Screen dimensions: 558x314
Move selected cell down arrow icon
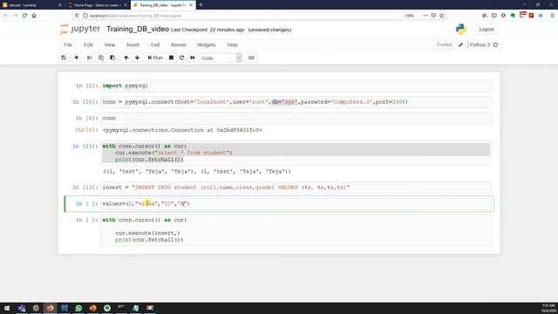[137, 58]
